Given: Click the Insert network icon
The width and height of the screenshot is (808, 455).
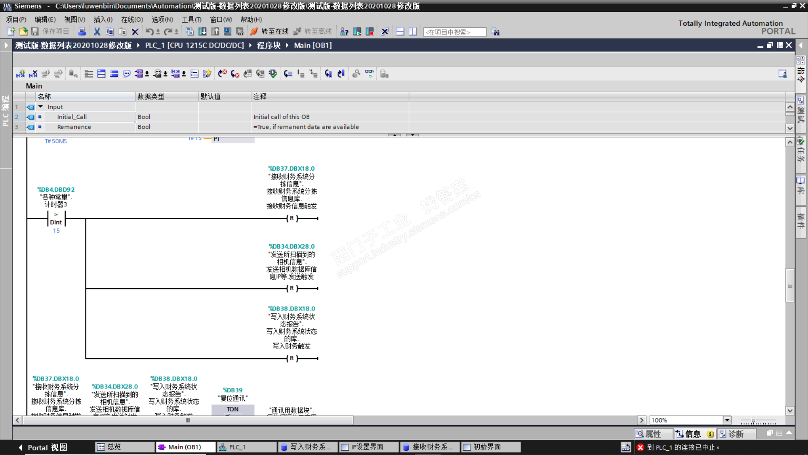Looking at the screenshot, I should point(20,74).
